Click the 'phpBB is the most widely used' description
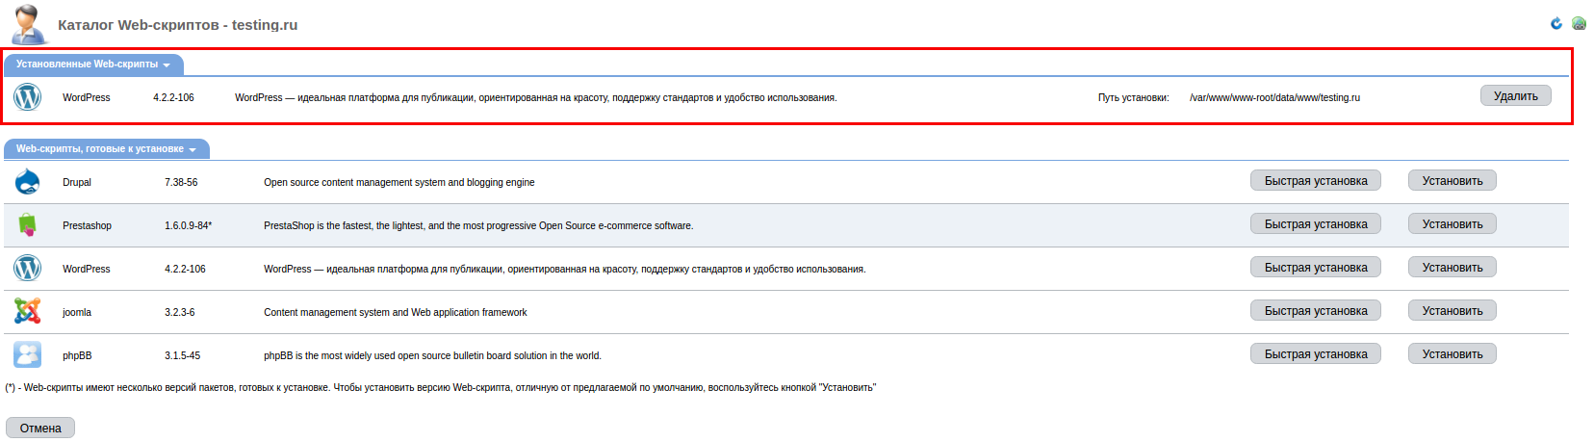 coord(432,355)
